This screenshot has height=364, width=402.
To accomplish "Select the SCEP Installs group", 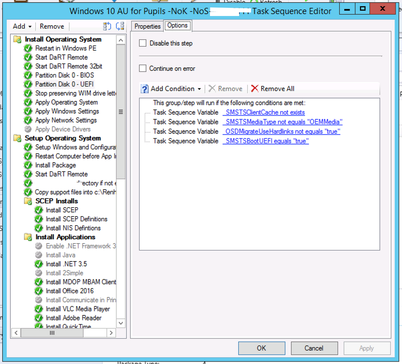I will coord(57,201).
